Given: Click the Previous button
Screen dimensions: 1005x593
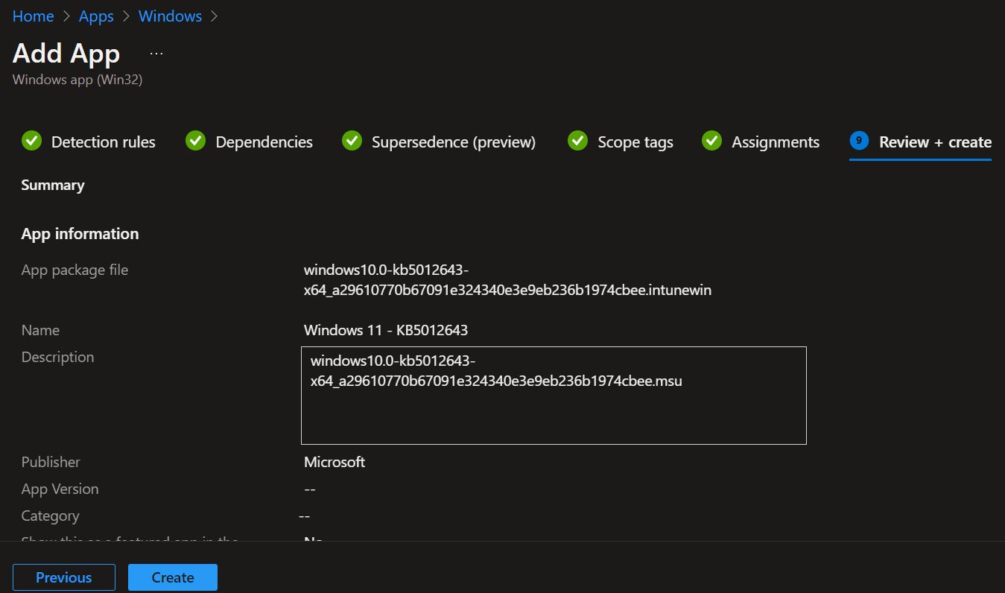Looking at the screenshot, I should coord(63,577).
